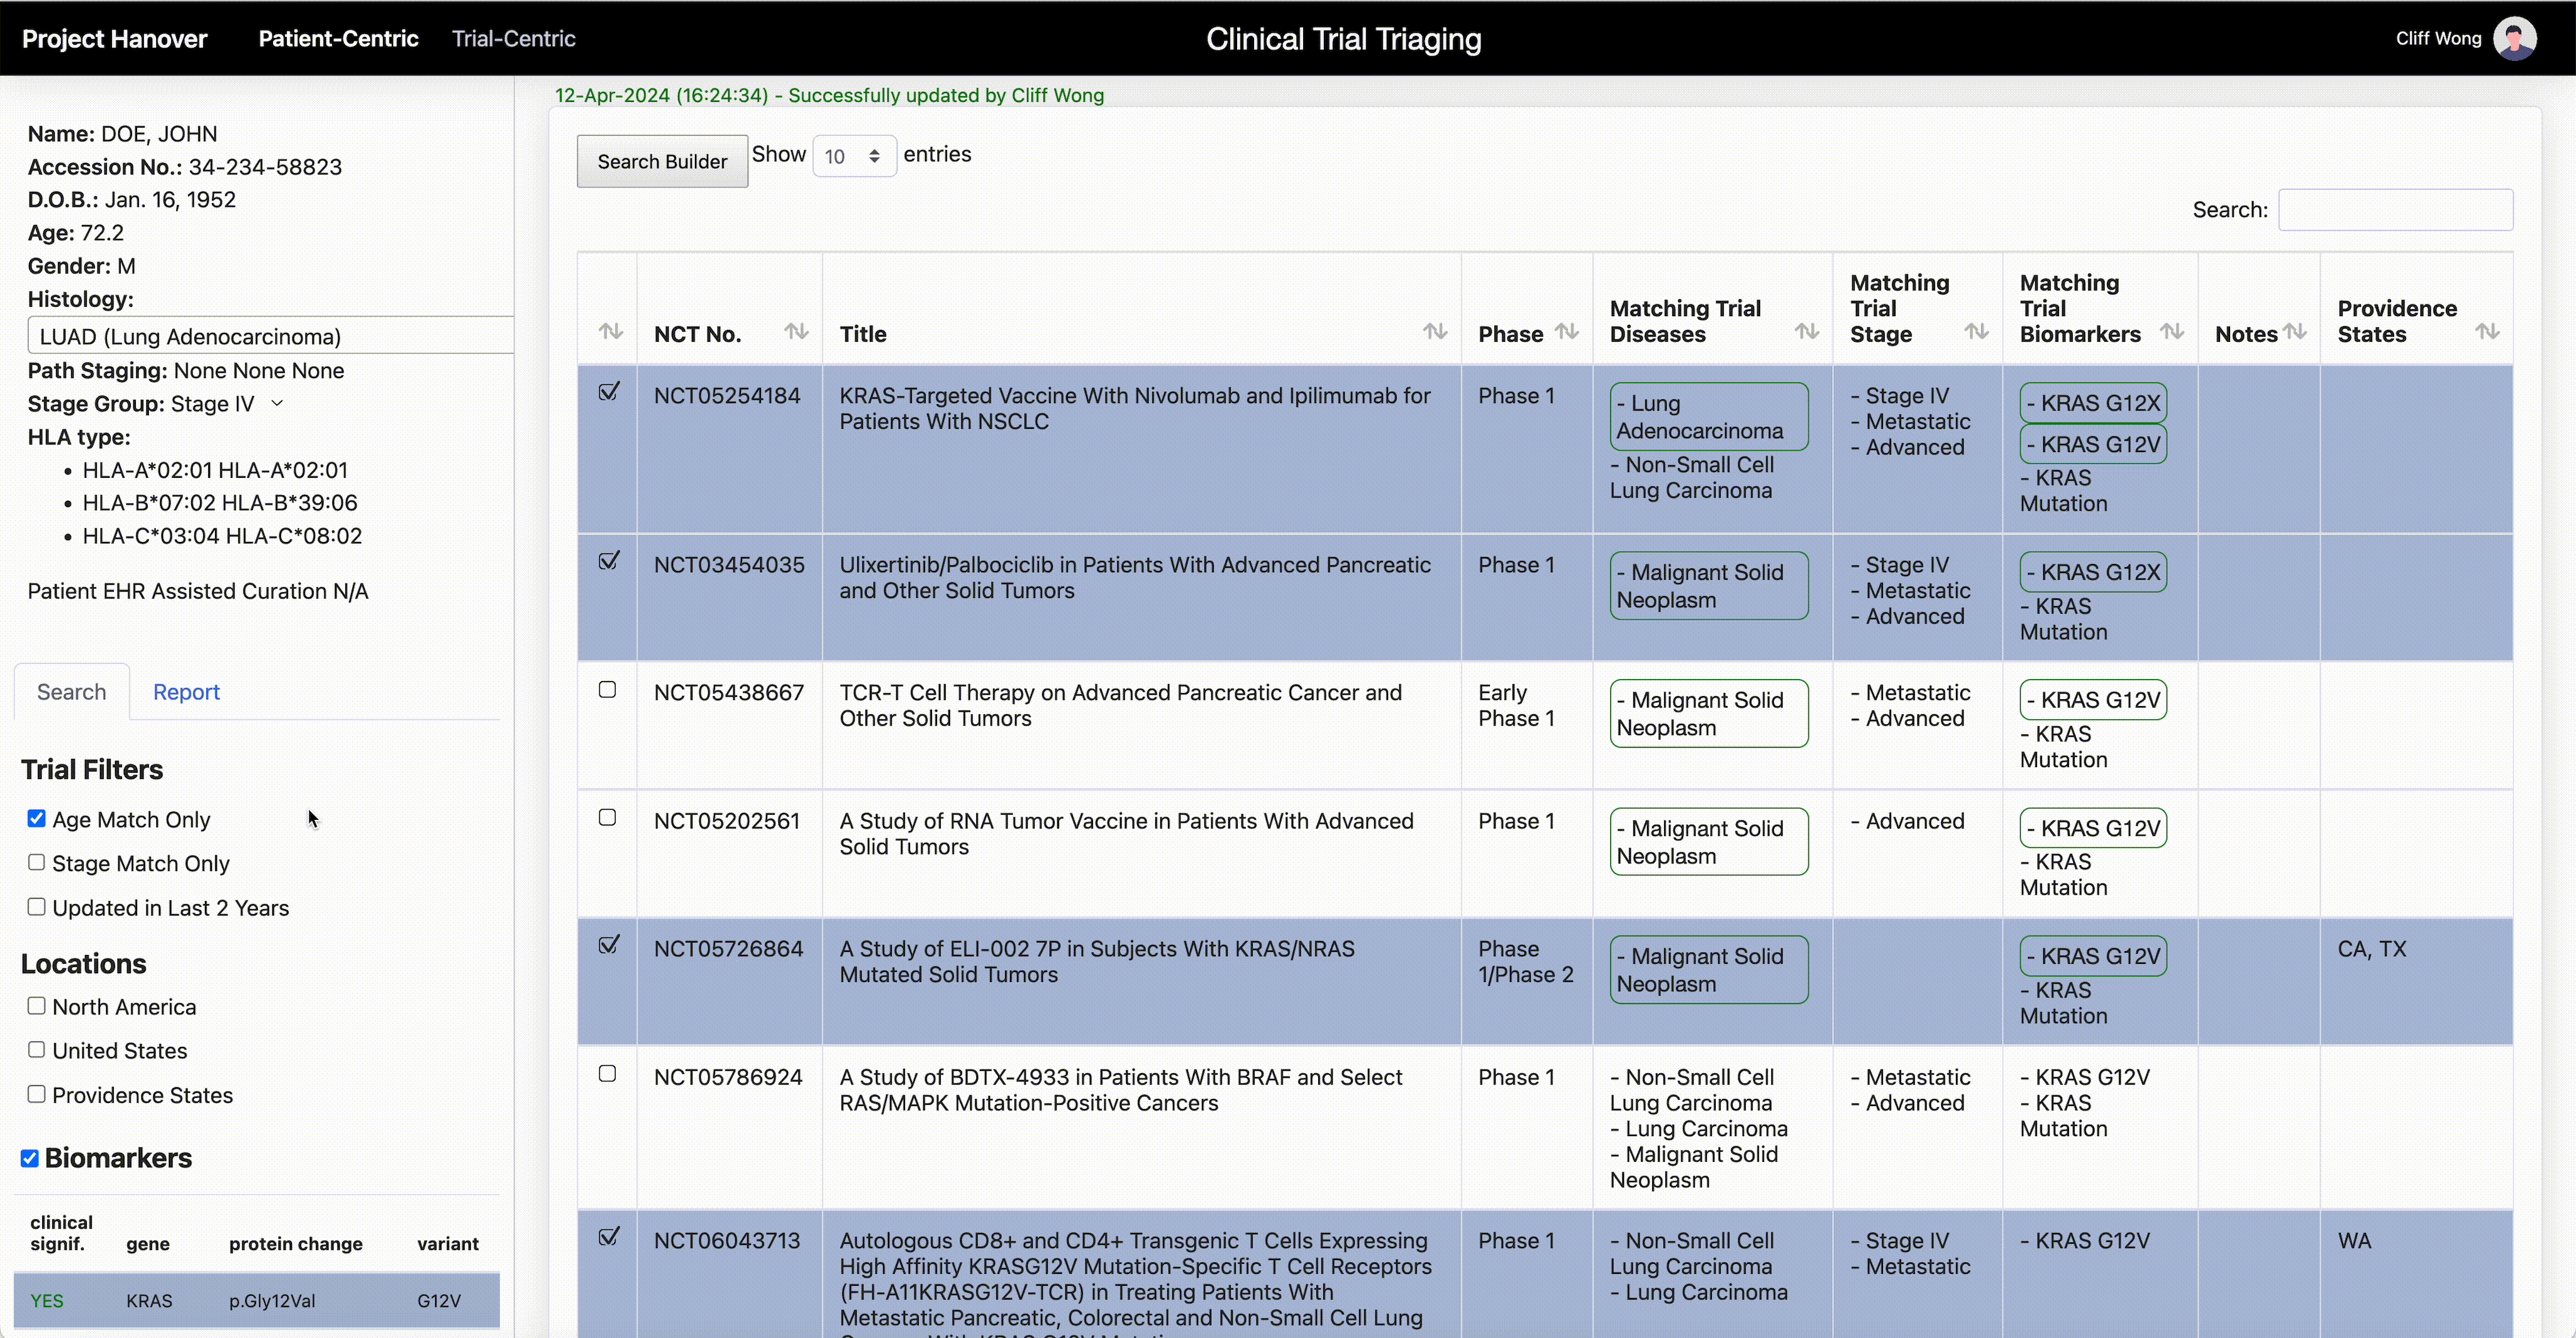Screen dimensions: 2576x1338
Task: Sort by Matching Trial Diseases arrows
Action: click(x=1806, y=331)
